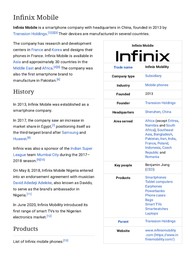Viewport: 195px width, 260px height.
Task: Open the China link in Headquarters row
Action: click(x=167, y=112)
